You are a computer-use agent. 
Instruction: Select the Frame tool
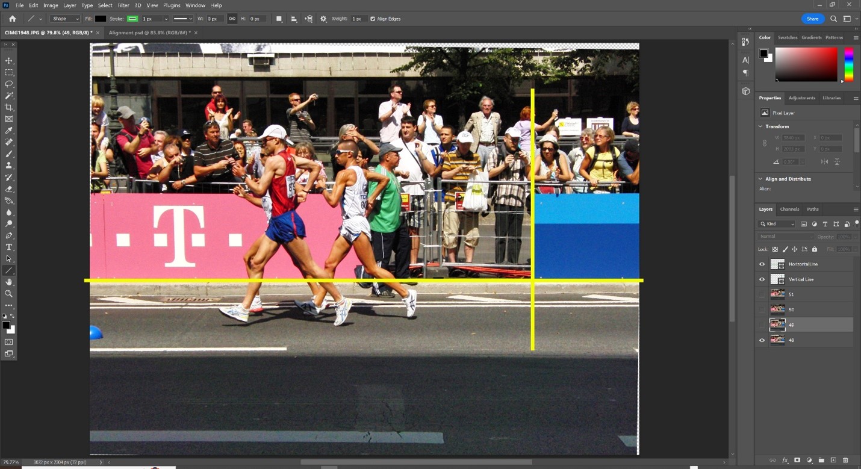click(x=9, y=119)
